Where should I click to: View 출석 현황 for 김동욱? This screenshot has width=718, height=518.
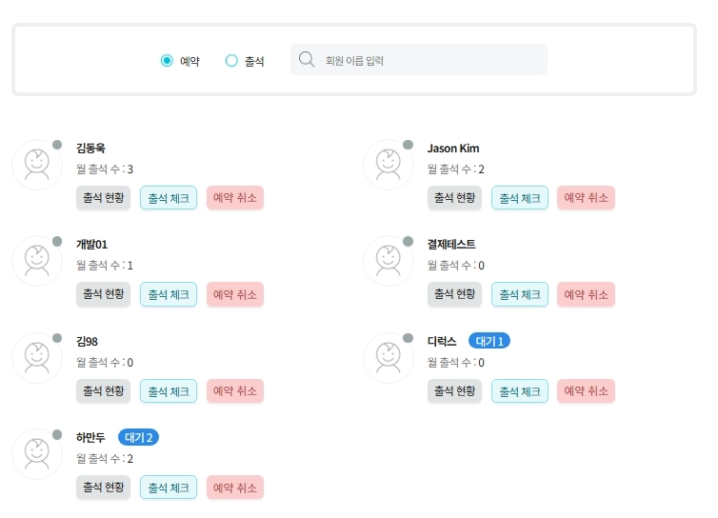(x=104, y=198)
